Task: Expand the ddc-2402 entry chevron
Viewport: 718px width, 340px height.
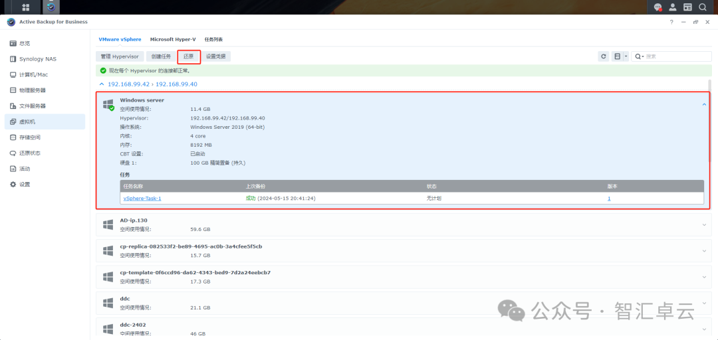Action: click(704, 329)
